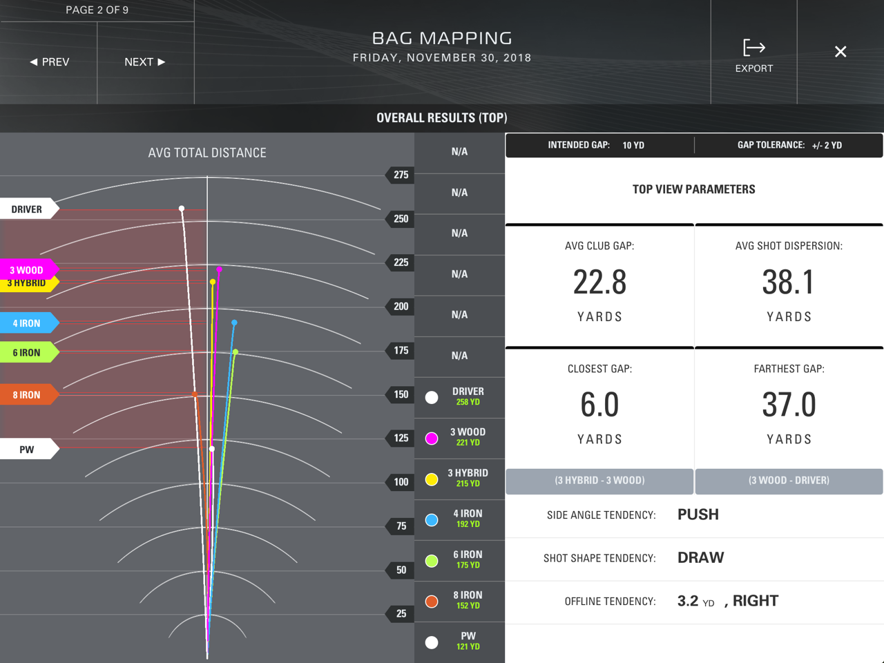This screenshot has width=884, height=663.
Task: Click the Driver shot endpoint dot on chart
Action: click(x=182, y=208)
